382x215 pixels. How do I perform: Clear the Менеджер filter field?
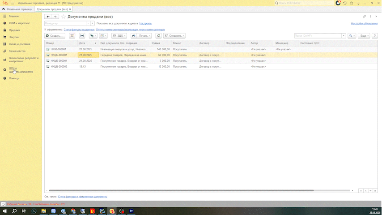tap(92, 23)
